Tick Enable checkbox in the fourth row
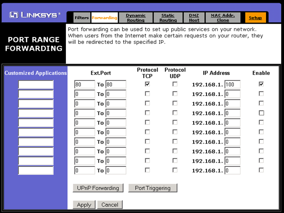Screen dimensions: 284x213 click(x=261, y=113)
